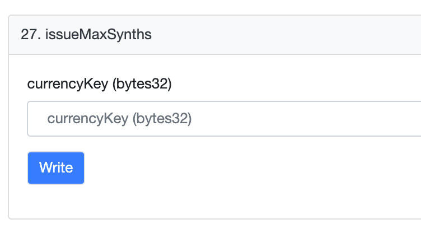
Task: Toggle the issueMaxSynths header bar
Action: (x=215, y=35)
